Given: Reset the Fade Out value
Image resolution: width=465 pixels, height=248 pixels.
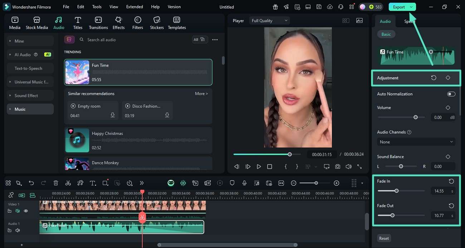Looking at the screenshot, I should click(451, 206).
